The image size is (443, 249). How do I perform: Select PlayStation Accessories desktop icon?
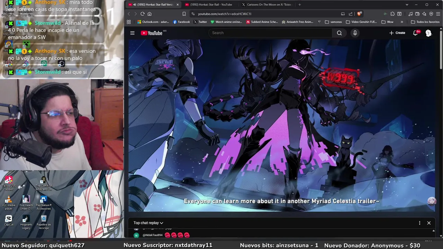tap(44, 203)
